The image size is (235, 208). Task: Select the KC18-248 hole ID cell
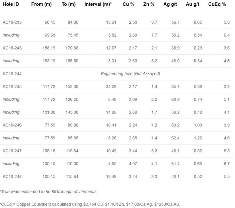pos(12,177)
